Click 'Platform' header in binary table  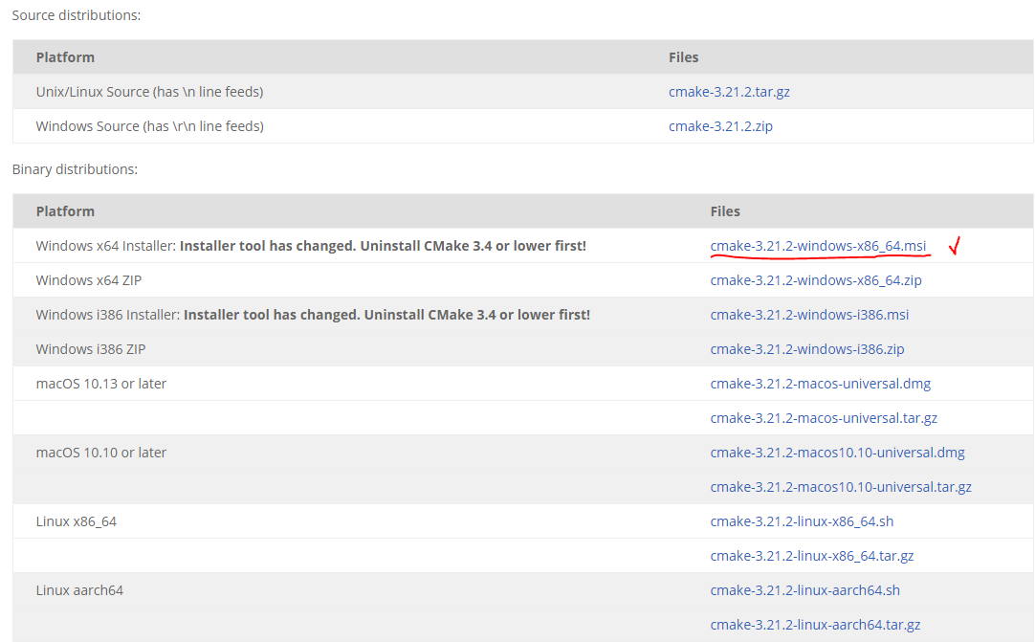65,211
